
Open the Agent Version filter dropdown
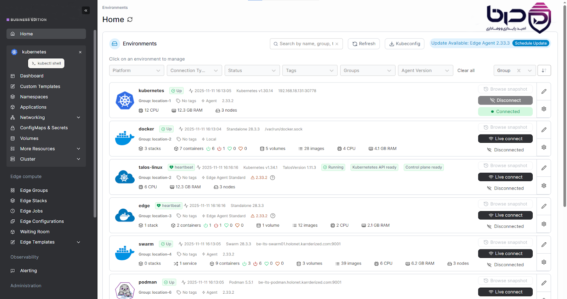[426, 70]
